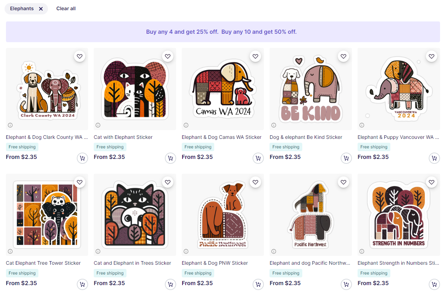Favorite the Cat and Elephant in Trees Sticker

(168, 182)
